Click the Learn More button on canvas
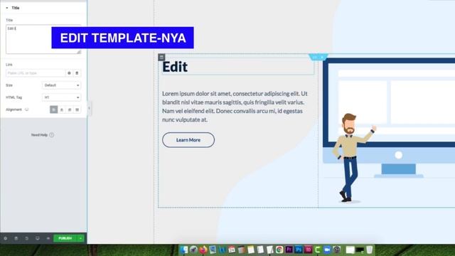The image size is (455, 256). [x=188, y=140]
